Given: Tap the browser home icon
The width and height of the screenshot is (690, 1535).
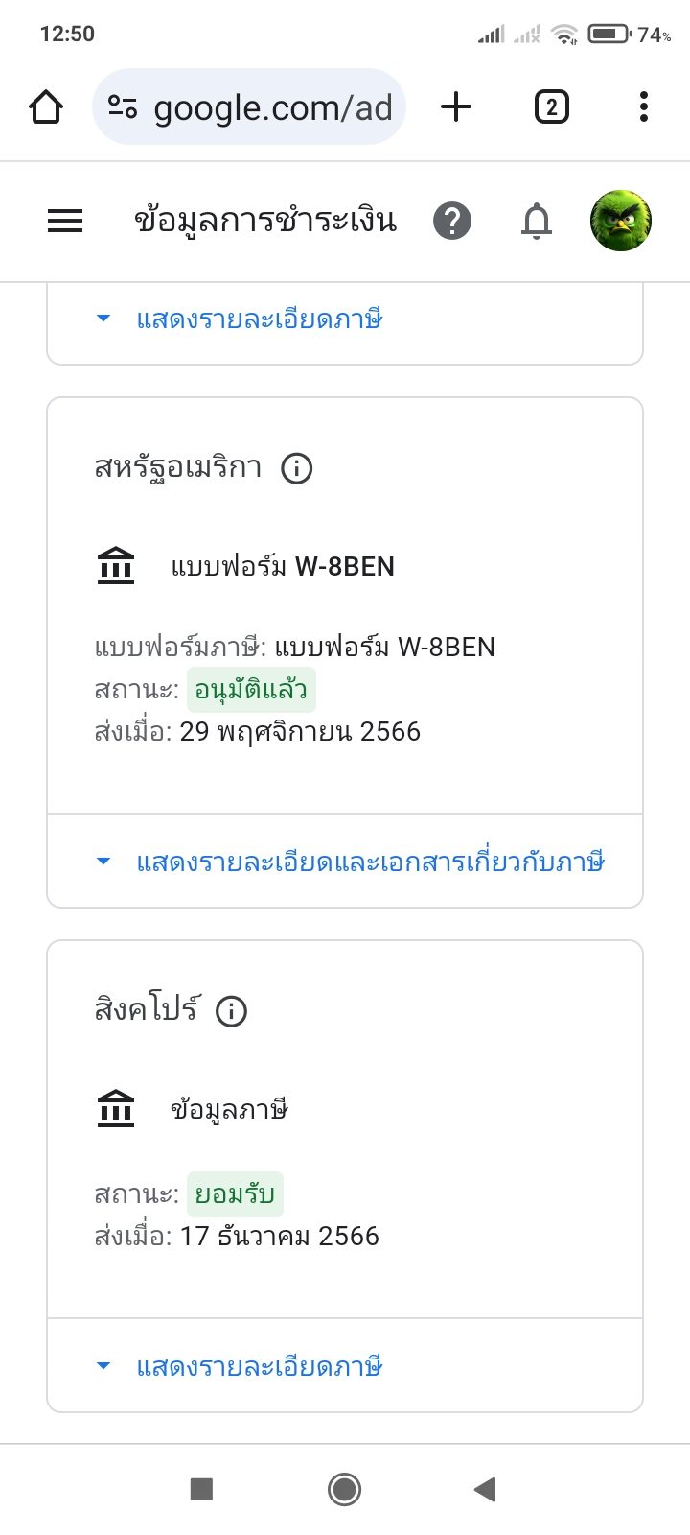Looking at the screenshot, I should (46, 107).
